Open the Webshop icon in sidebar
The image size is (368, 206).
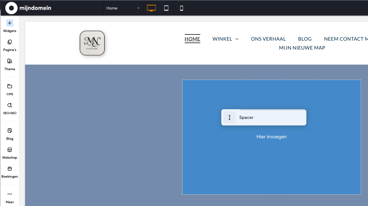(10, 150)
